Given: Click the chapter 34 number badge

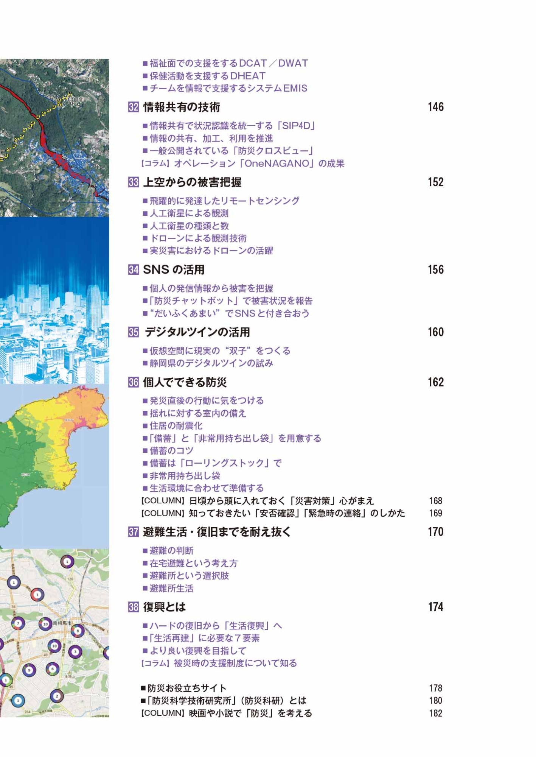Looking at the screenshot, I should click(x=133, y=270).
